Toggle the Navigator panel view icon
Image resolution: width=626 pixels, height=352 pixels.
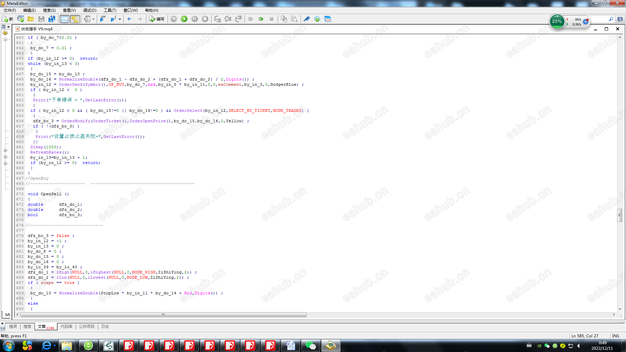pyautogui.click(x=65, y=19)
